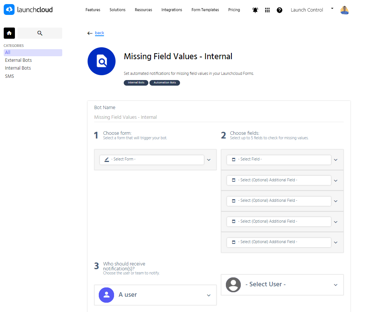
Task: Click the user profile avatar
Action: tap(344, 10)
